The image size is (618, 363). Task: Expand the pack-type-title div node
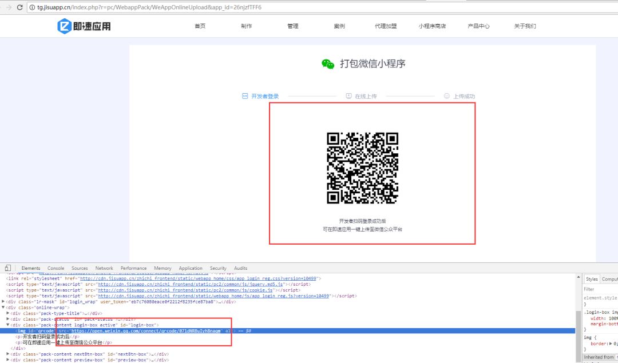(8, 313)
